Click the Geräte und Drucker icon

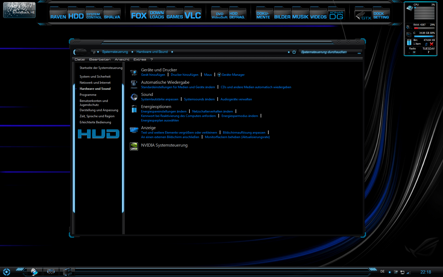coord(134,72)
